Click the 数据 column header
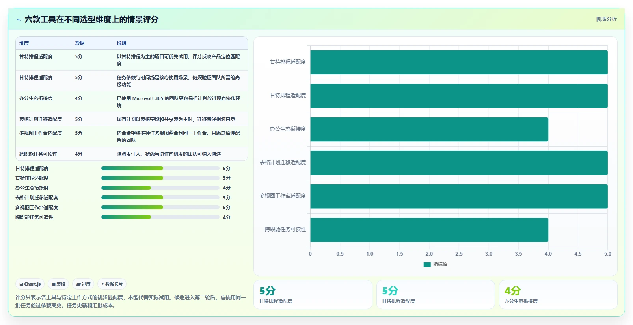This screenshot has height=325, width=633. (x=80, y=43)
